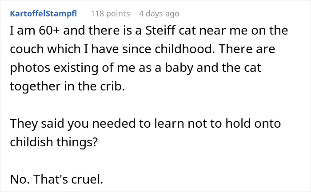Screen dimensions: 311x192
Task: Open KartoffelStampfl's user profile
Action: [44, 13]
